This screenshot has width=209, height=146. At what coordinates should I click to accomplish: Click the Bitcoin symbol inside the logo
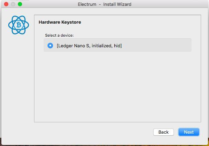coord(19,25)
